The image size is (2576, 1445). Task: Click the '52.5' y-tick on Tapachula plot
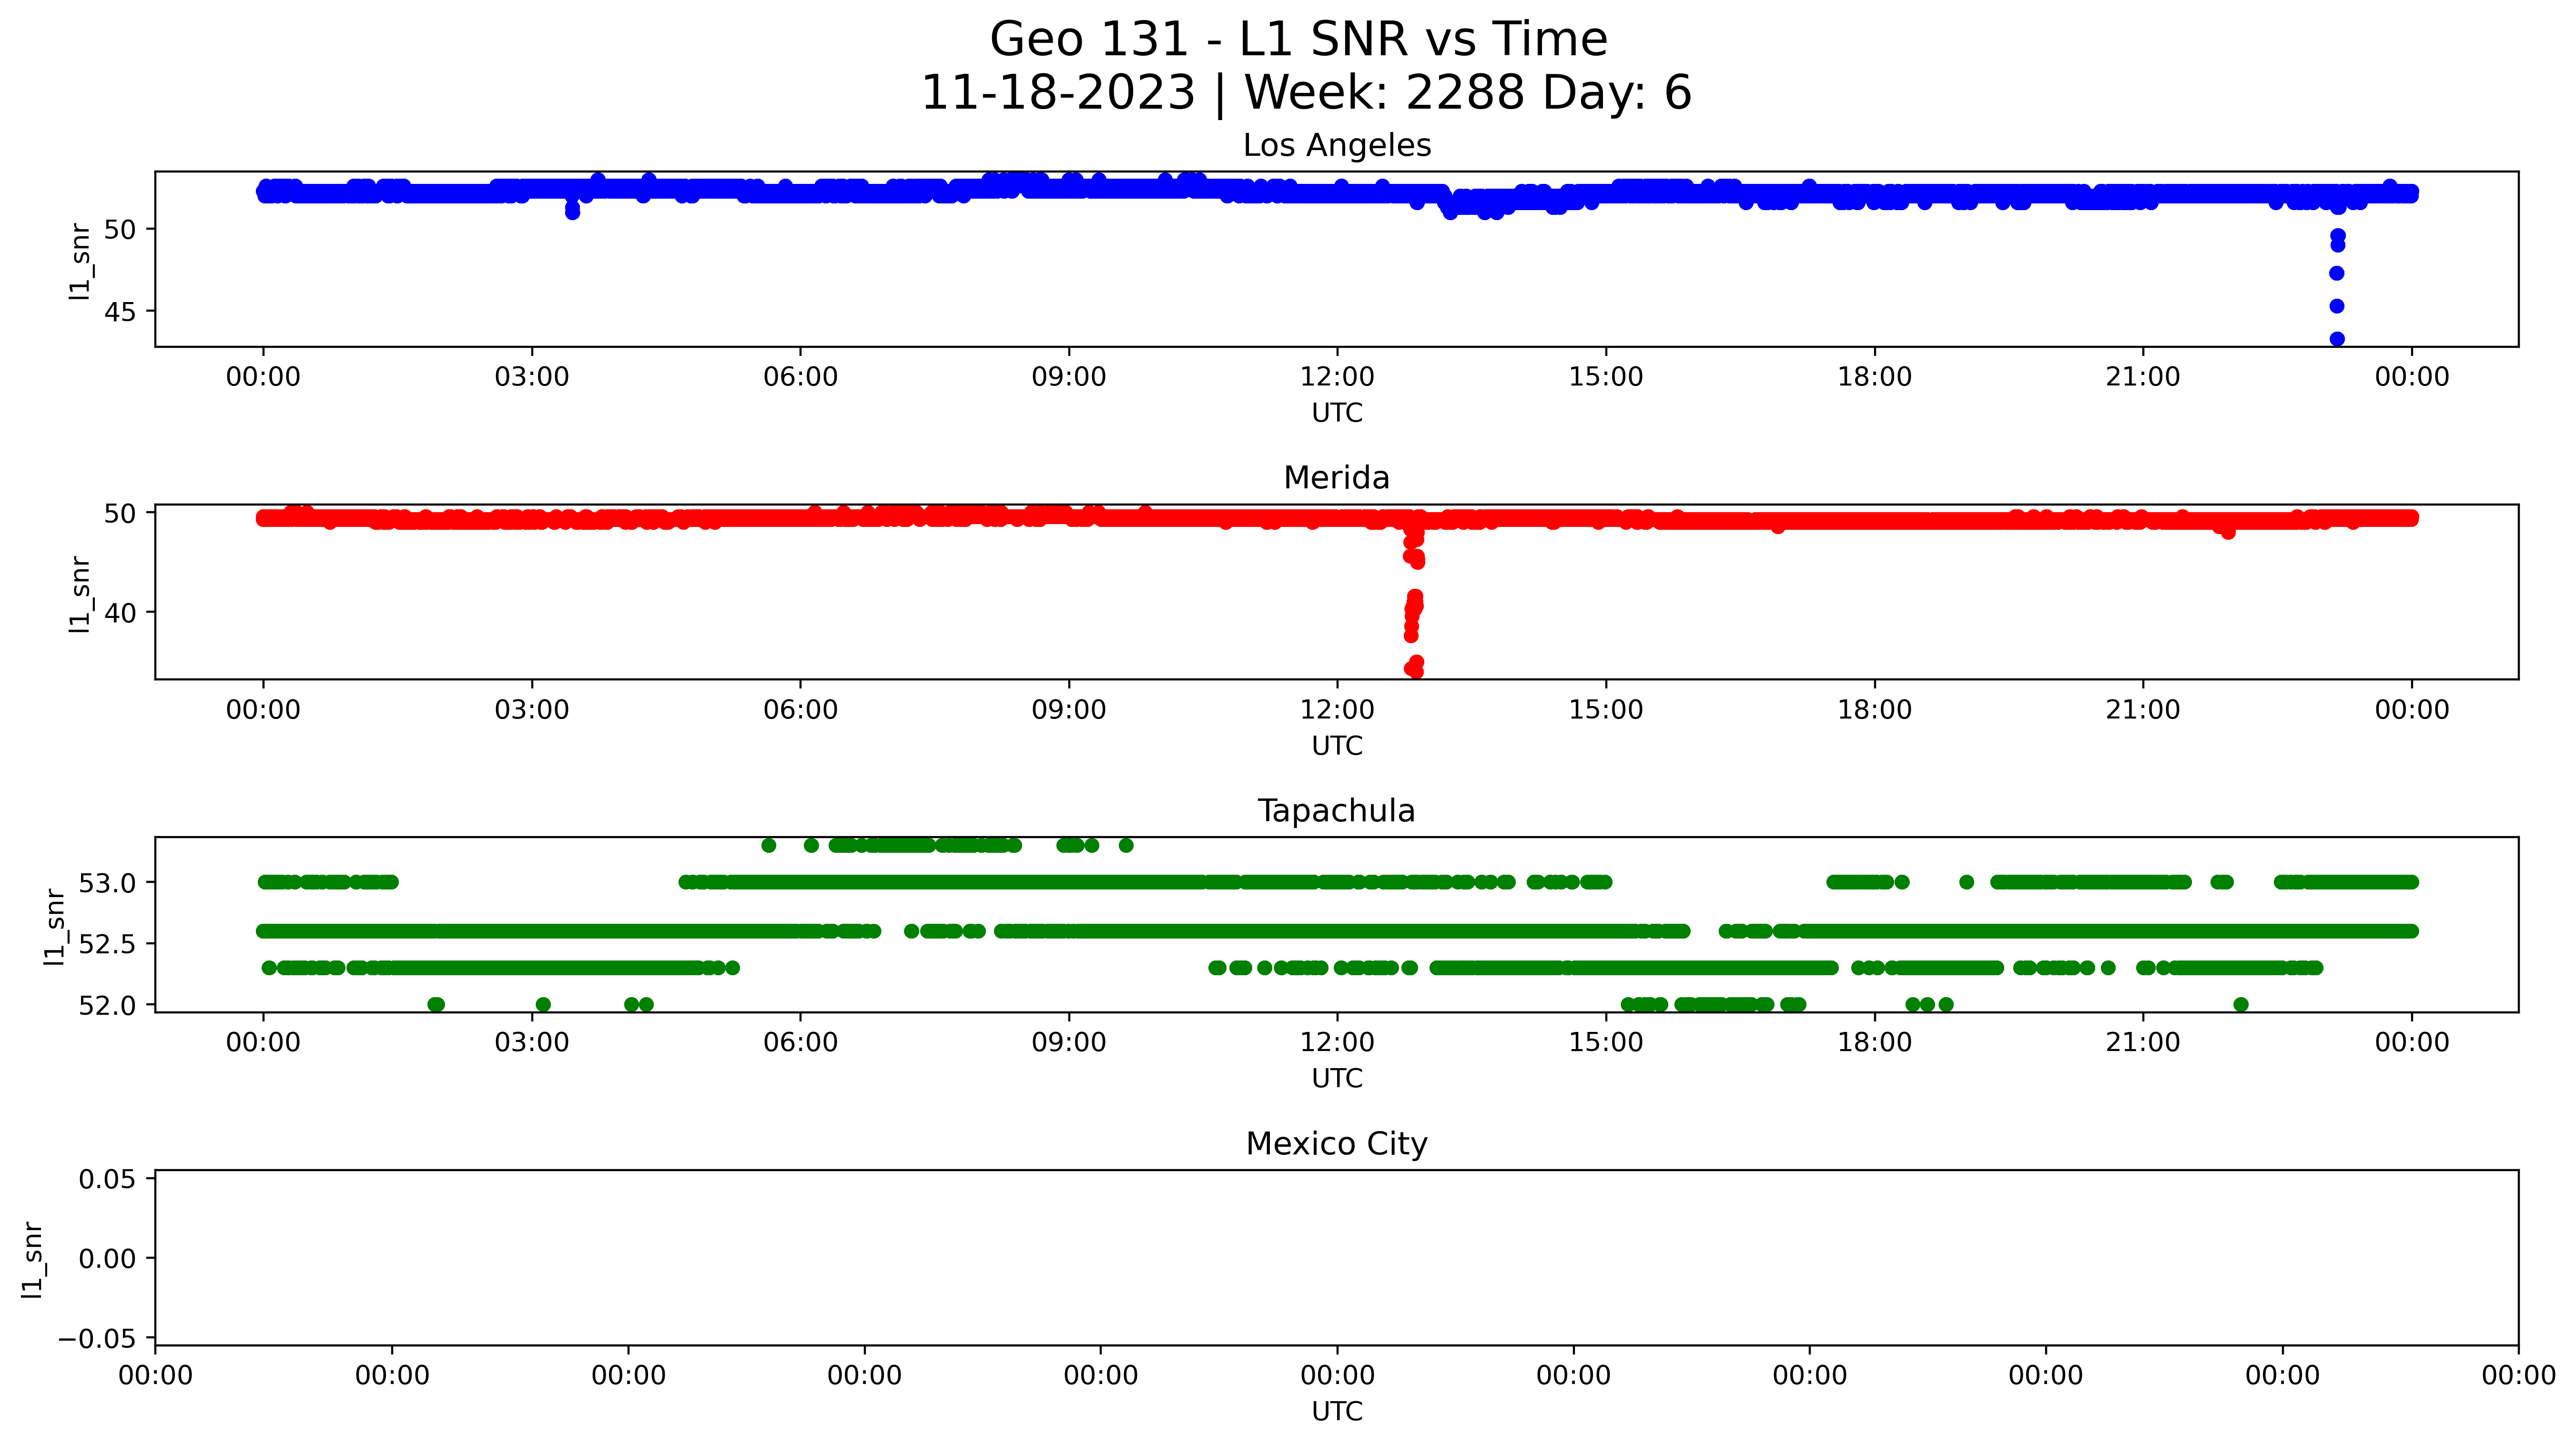pyautogui.click(x=107, y=944)
